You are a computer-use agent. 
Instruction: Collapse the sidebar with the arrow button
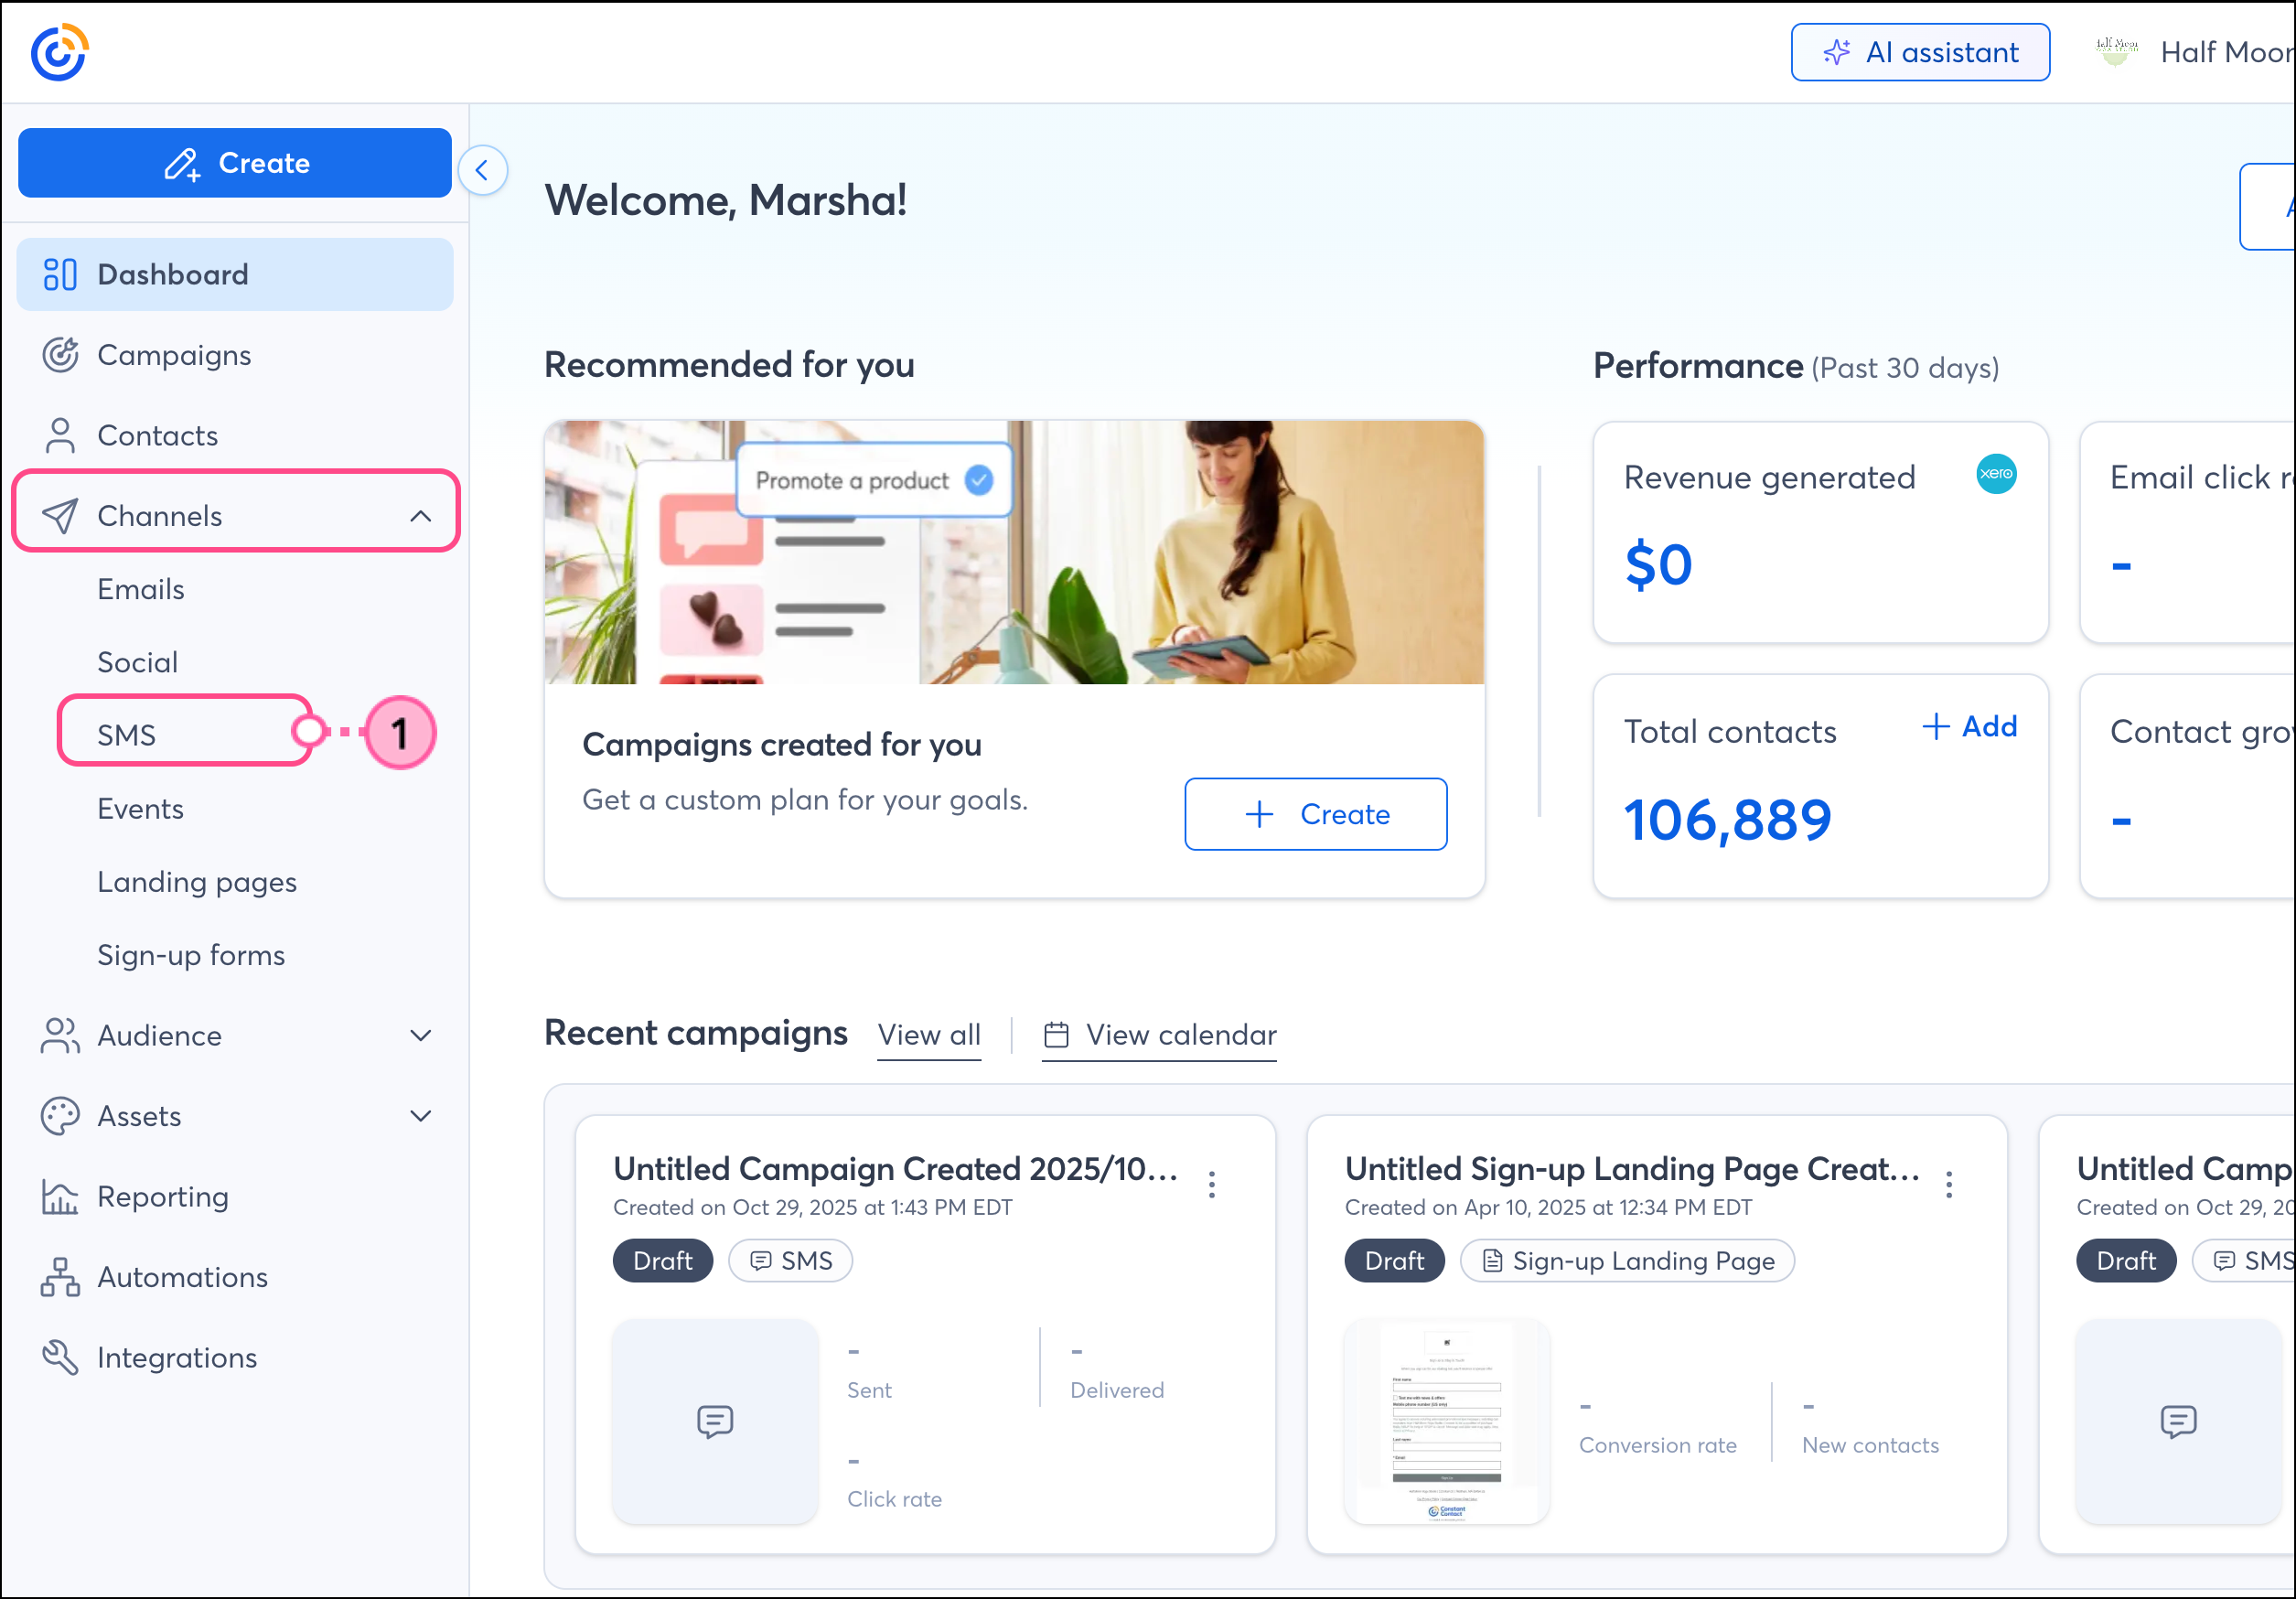click(x=483, y=170)
